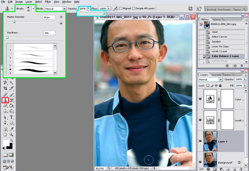Select the Paint Bucket tool

[x=11, y=105]
